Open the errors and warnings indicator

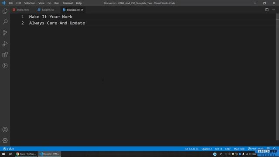pyautogui.click(x=8, y=149)
